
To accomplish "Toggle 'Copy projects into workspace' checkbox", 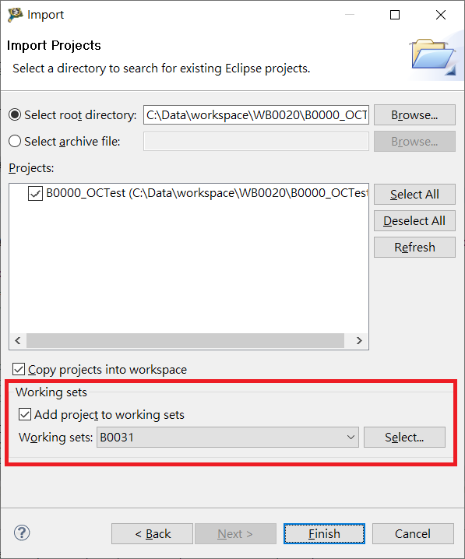I will click(19, 369).
